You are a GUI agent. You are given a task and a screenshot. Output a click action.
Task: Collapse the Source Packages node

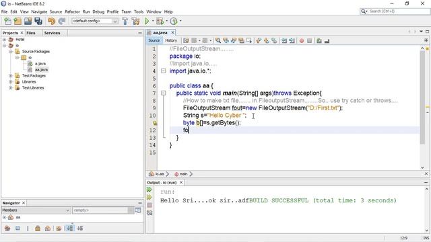(x=11, y=51)
